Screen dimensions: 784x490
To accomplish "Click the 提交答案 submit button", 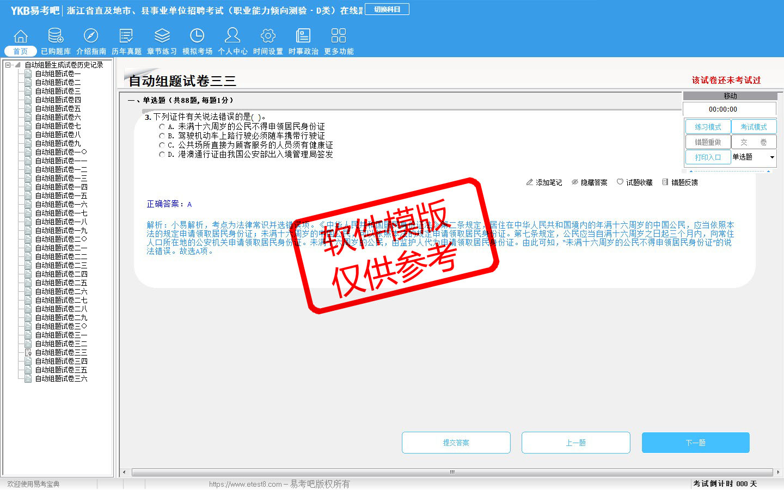I will point(456,443).
